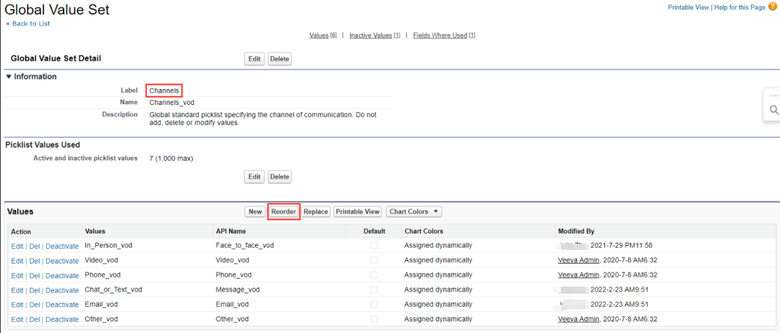Click the help question mark icon
Viewport: 780px width, 333px height.
point(773,7)
